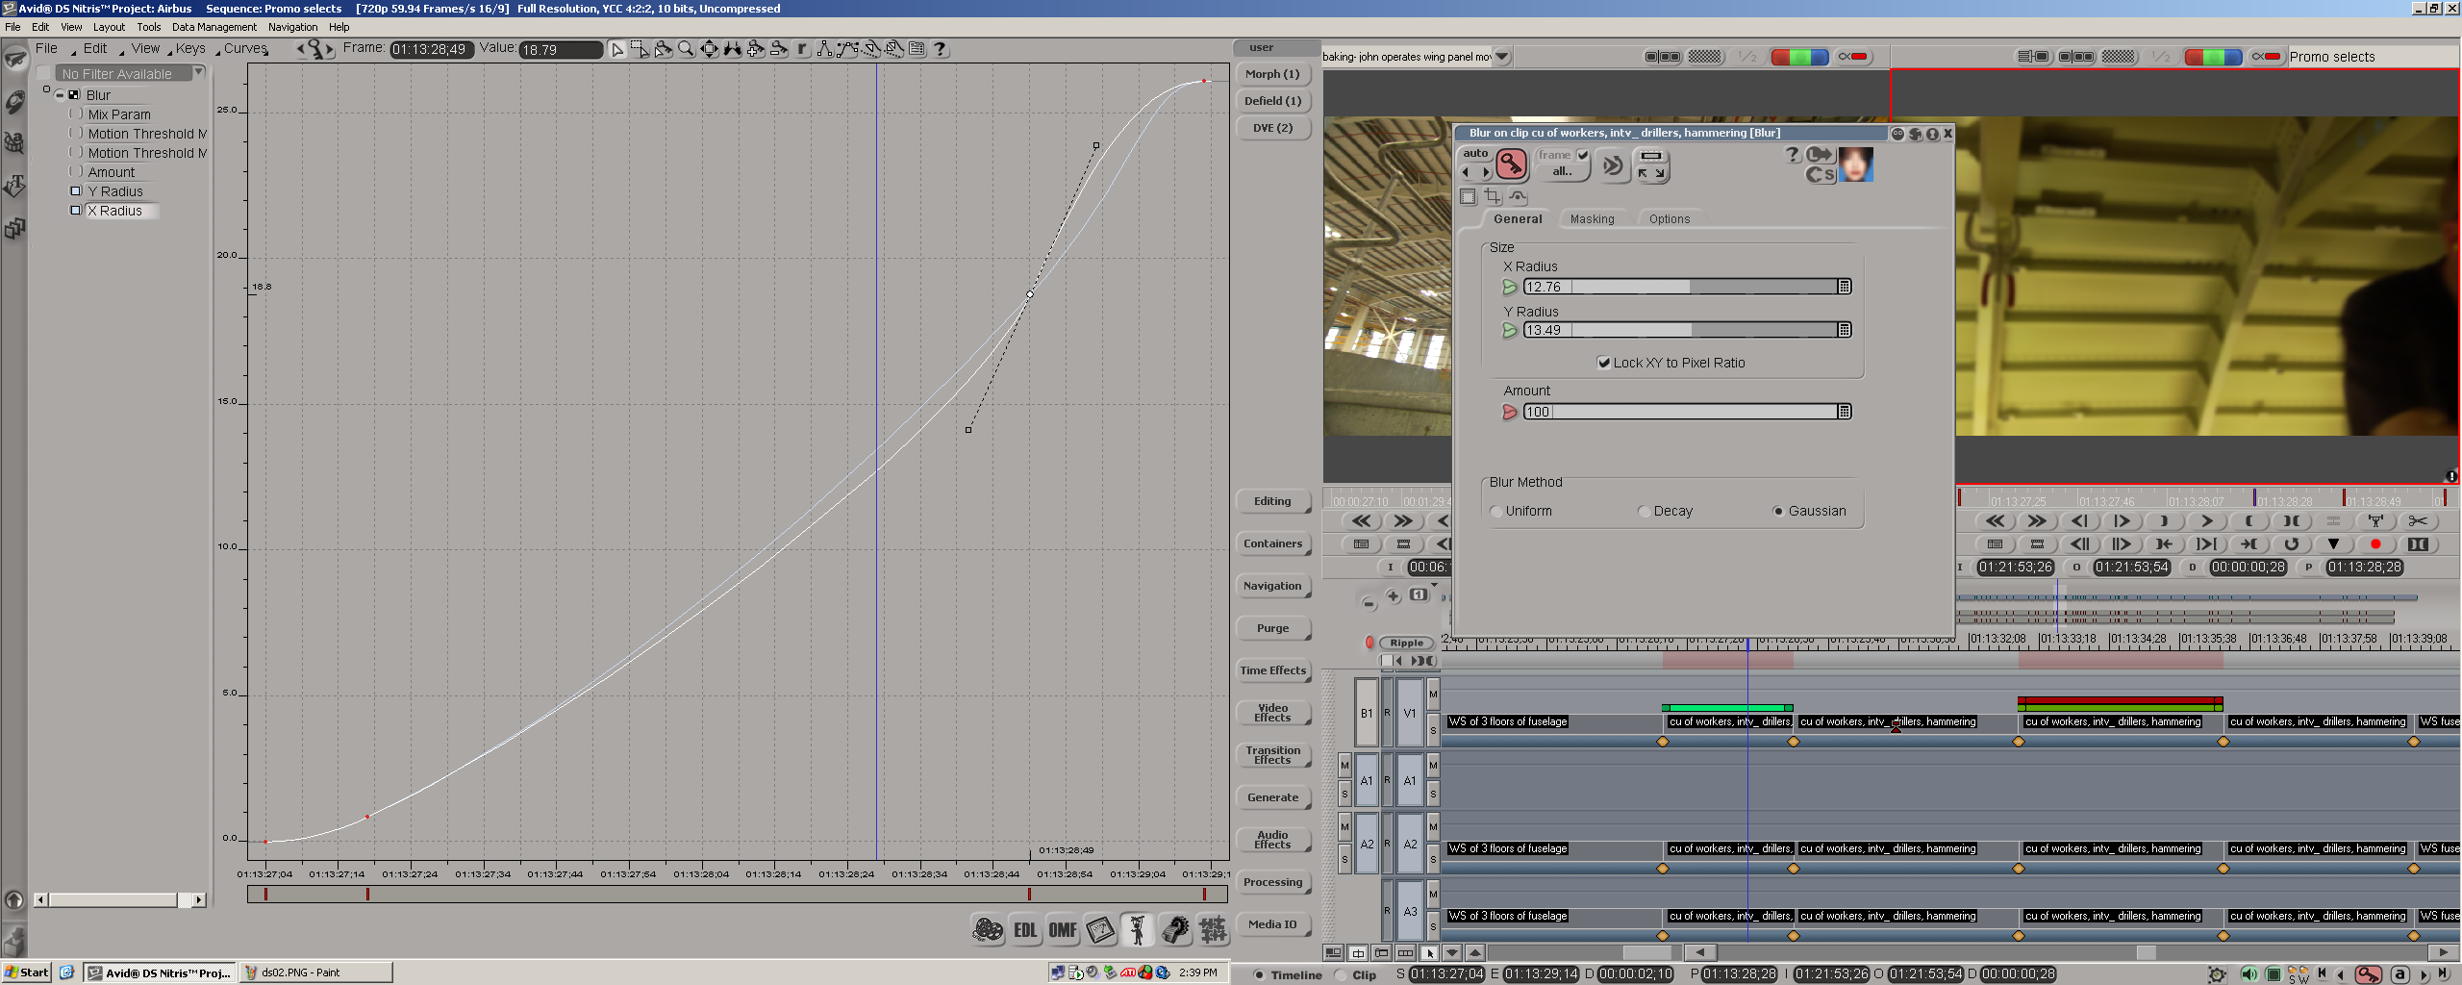Select the Decay blur method
This screenshot has width=2462, height=985.
[x=1645, y=512]
